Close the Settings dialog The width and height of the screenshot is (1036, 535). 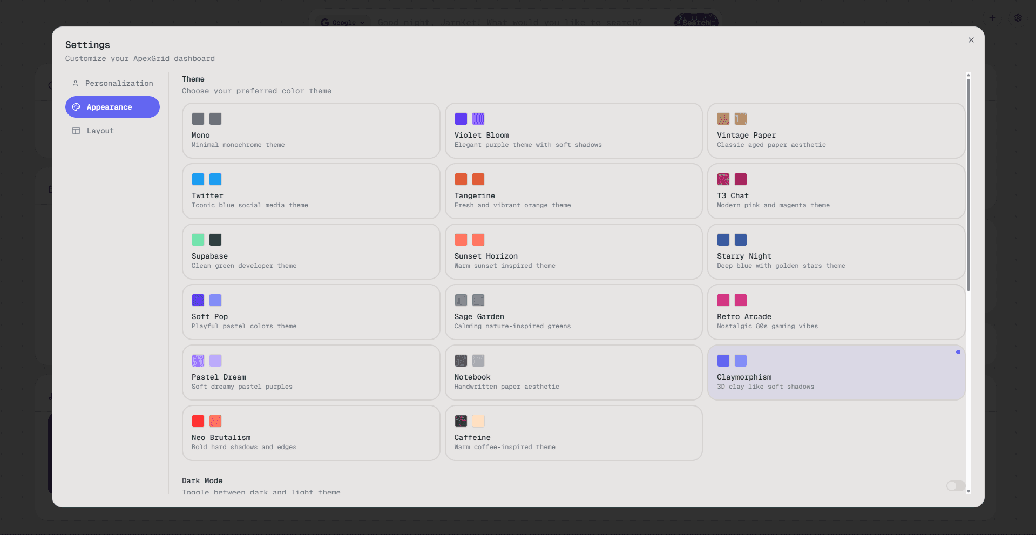[971, 40]
